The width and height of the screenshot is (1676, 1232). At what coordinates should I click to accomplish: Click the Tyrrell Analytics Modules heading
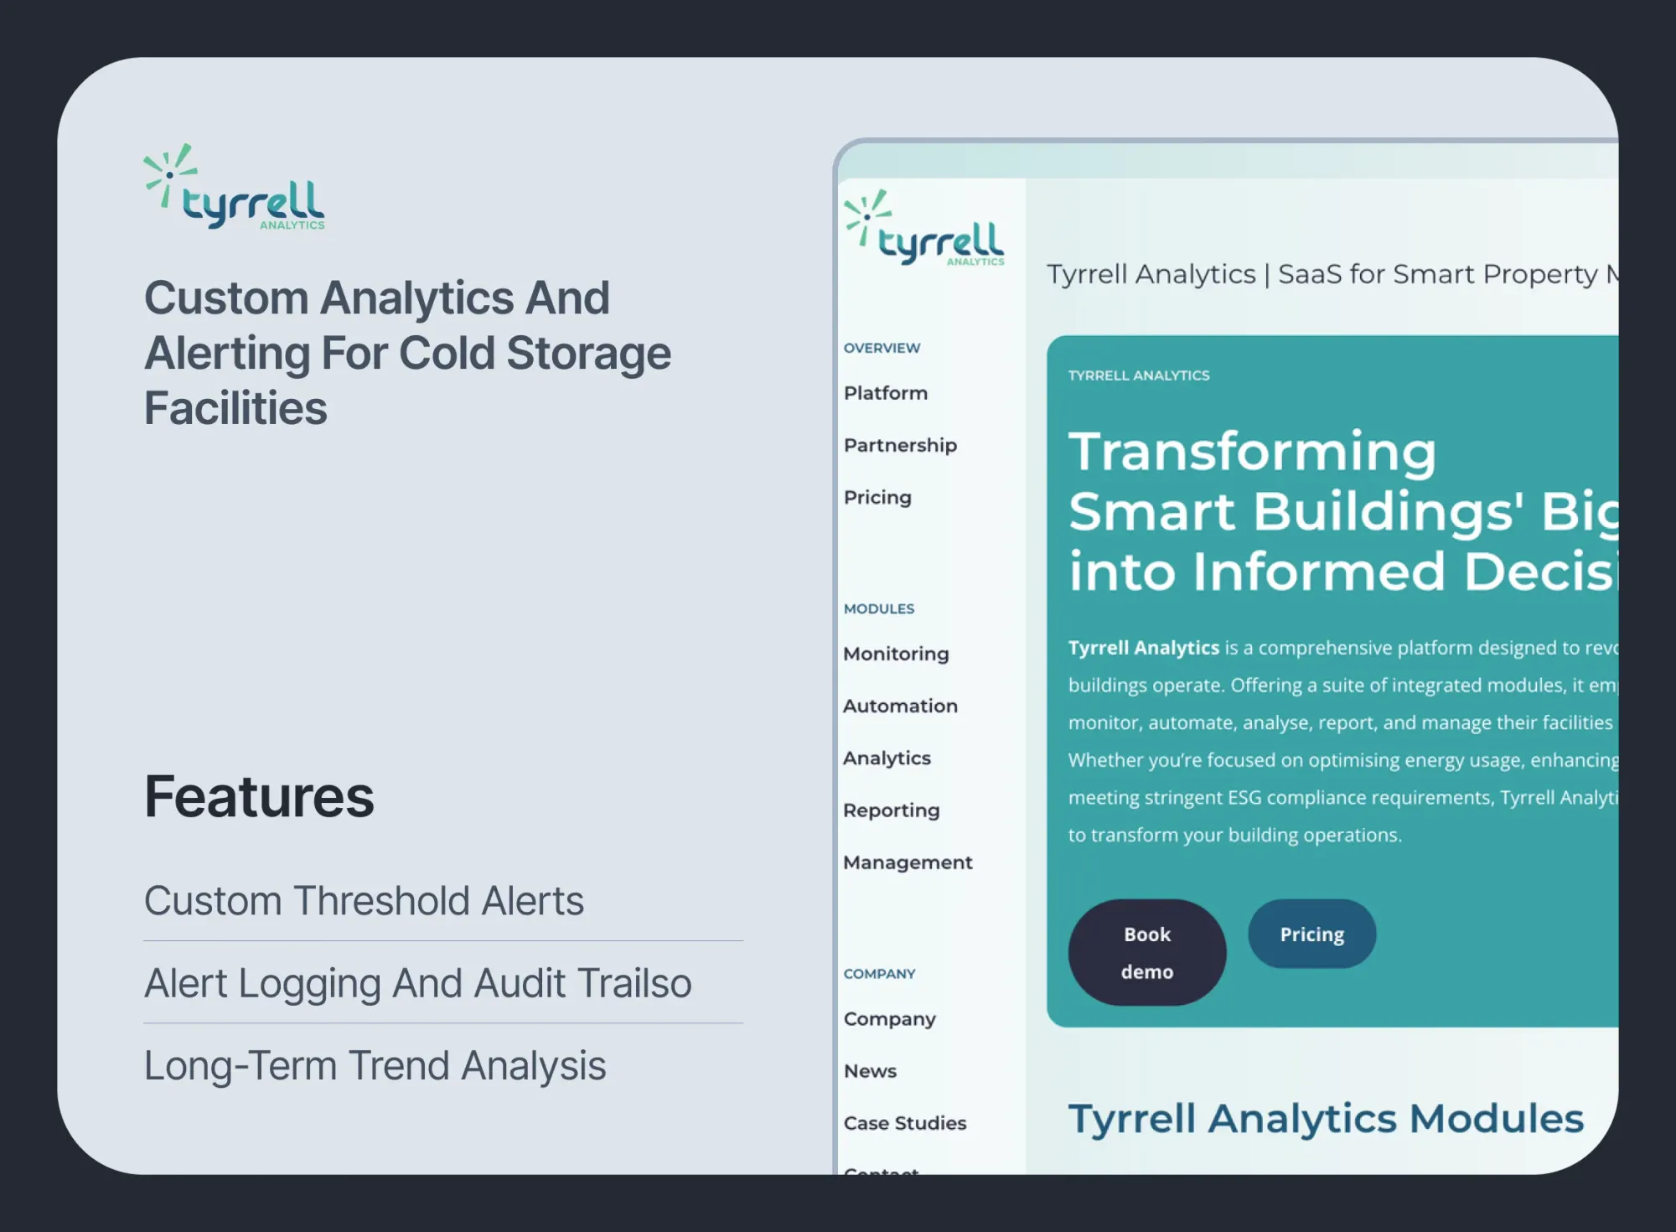pos(1326,1118)
